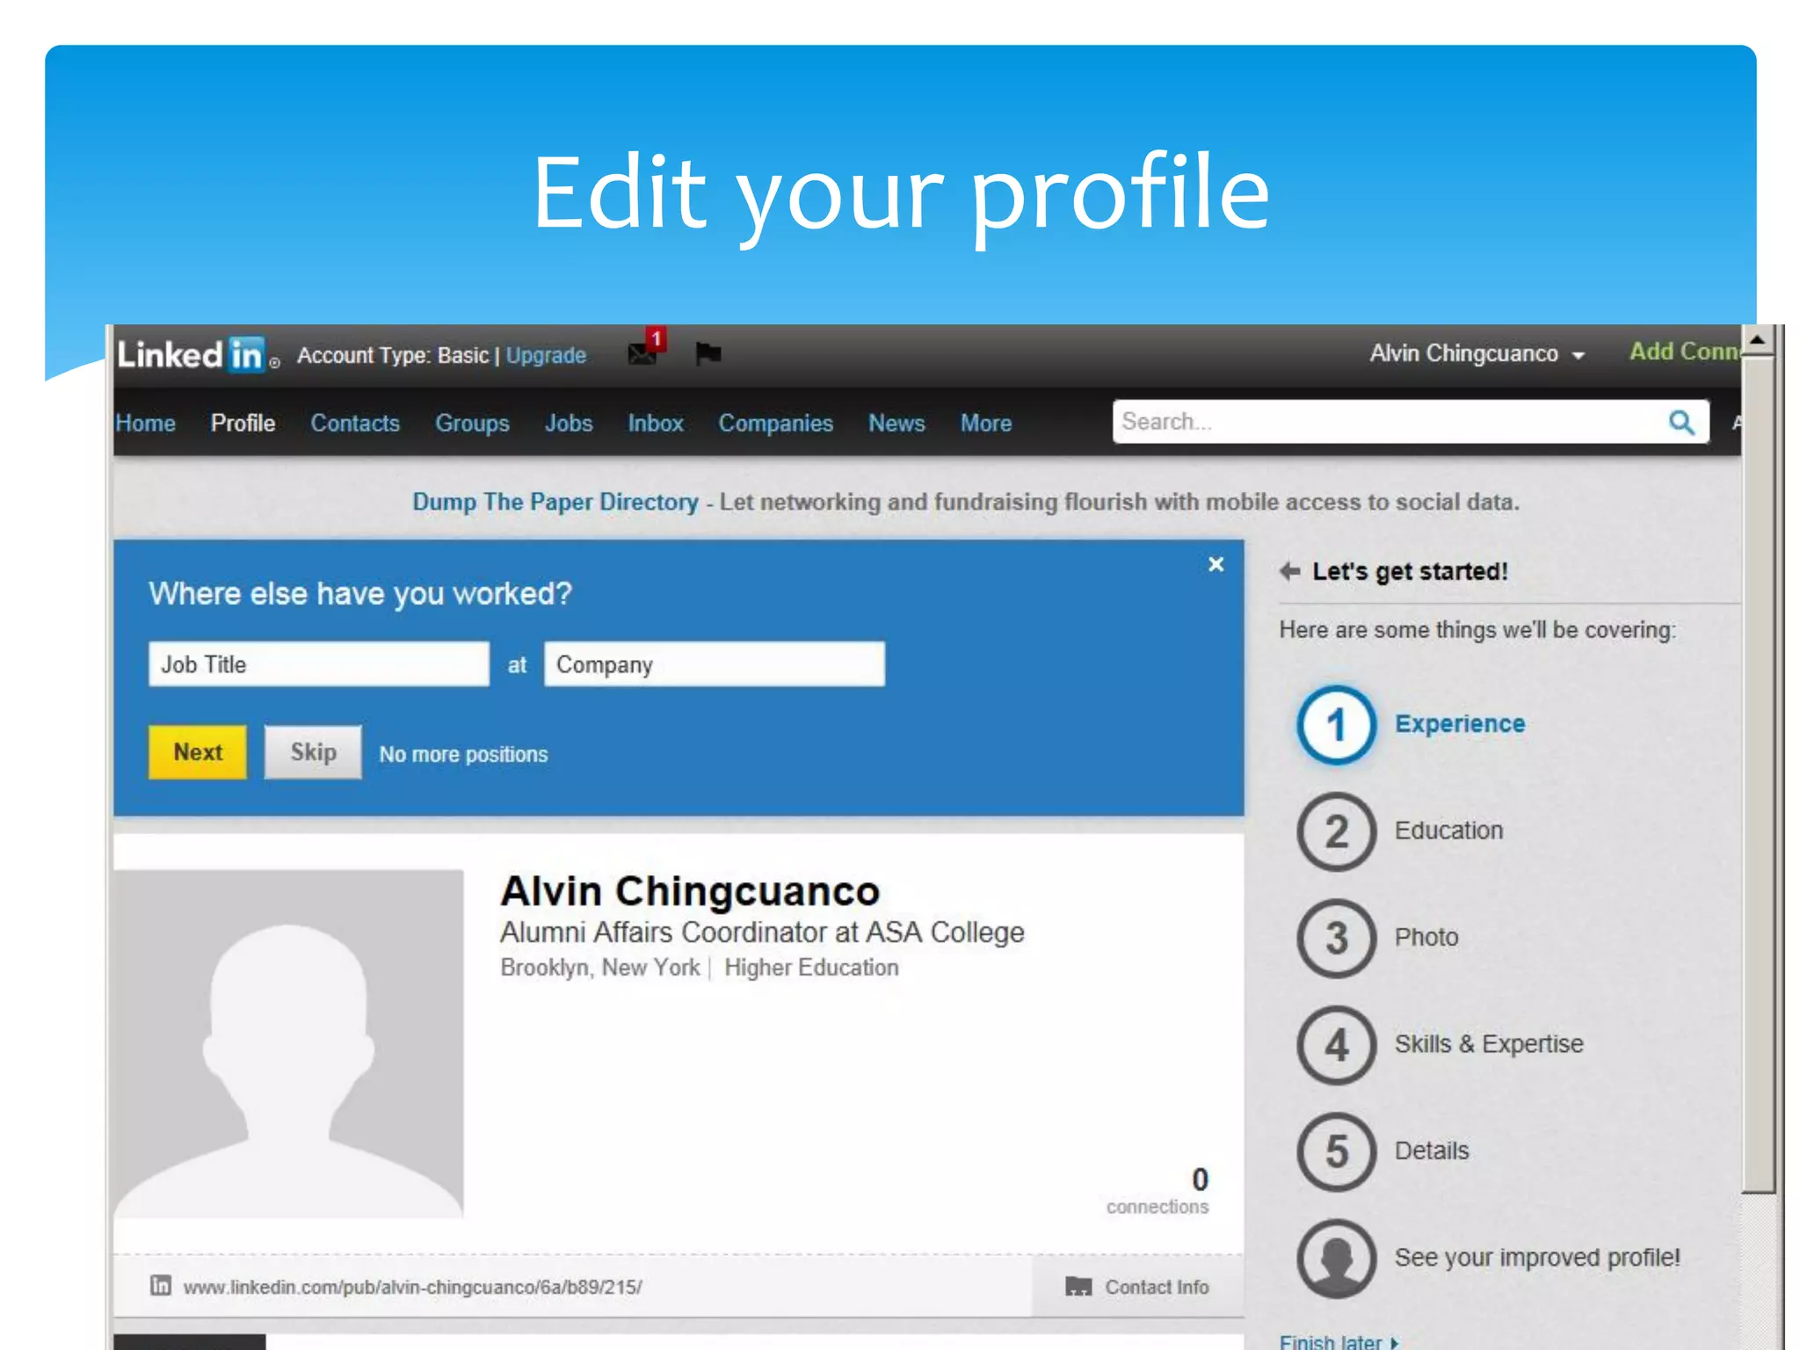1800x1350 pixels.
Task: Select the Photo step label
Action: [x=1426, y=937]
